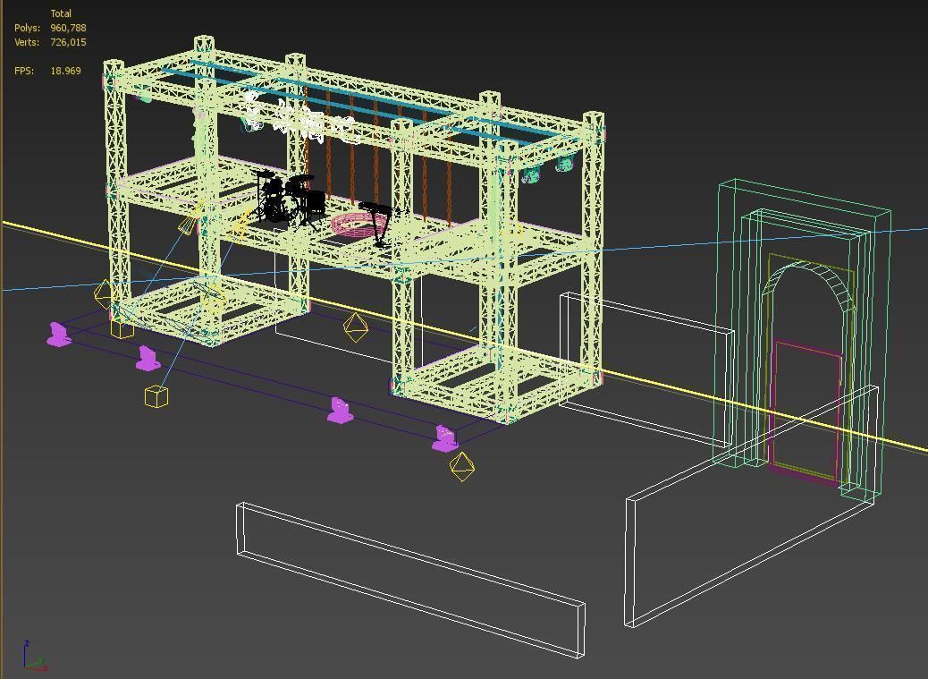Click the "Total" statistics header

61,13
